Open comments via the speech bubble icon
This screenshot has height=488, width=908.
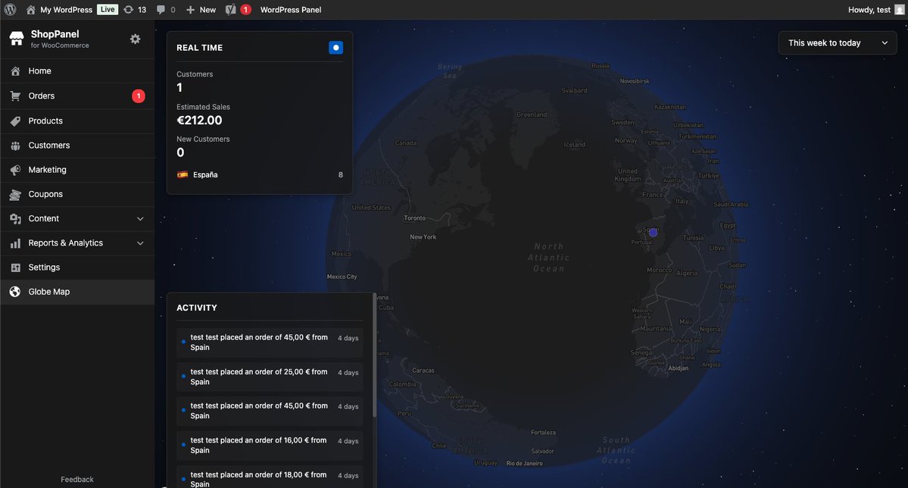pyautogui.click(x=164, y=9)
